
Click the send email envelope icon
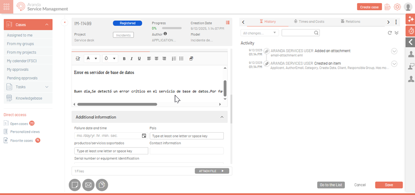point(88,185)
